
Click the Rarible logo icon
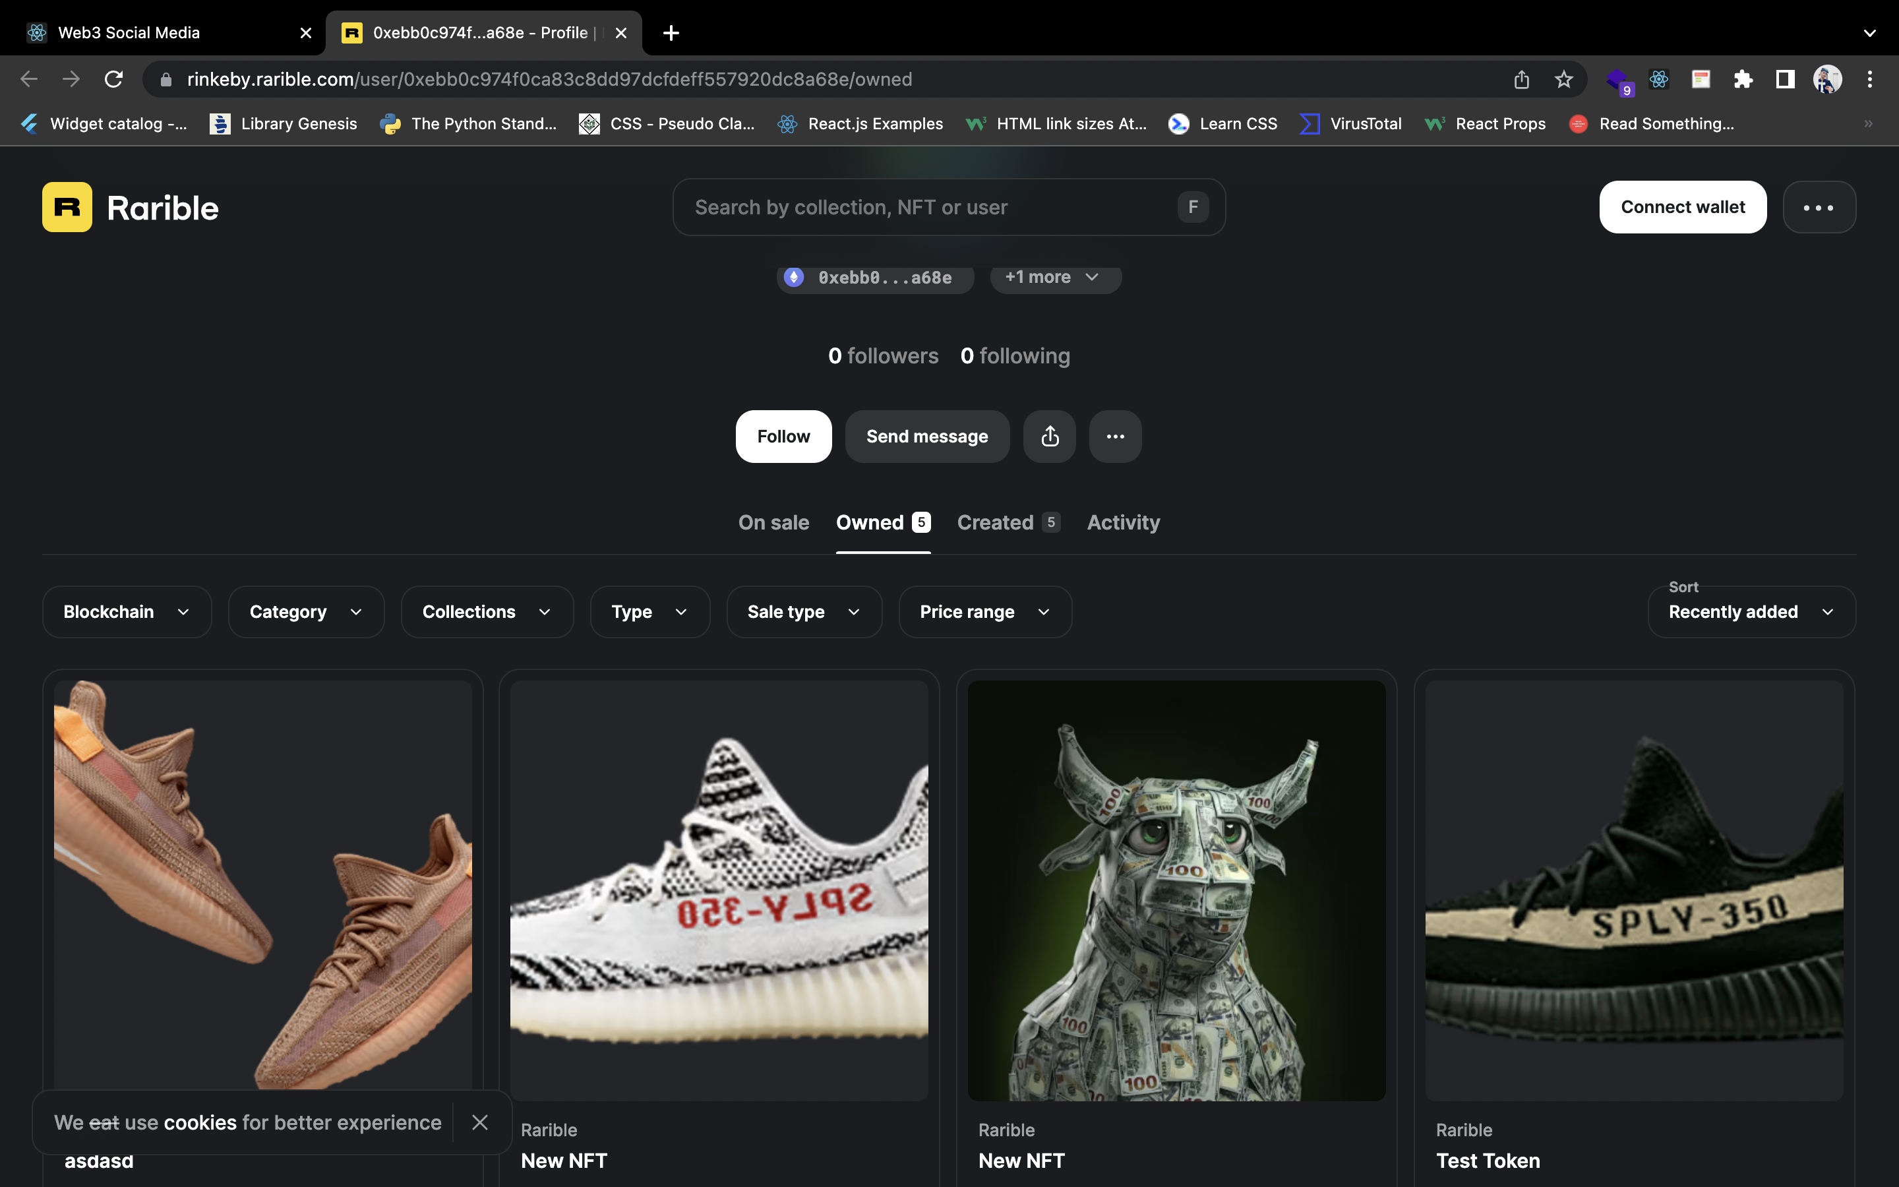[x=67, y=207]
